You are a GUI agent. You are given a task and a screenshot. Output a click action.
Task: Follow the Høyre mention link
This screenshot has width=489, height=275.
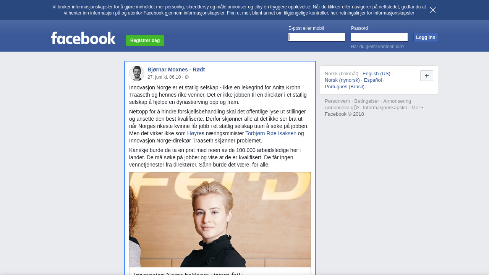click(x=194, y=133)
